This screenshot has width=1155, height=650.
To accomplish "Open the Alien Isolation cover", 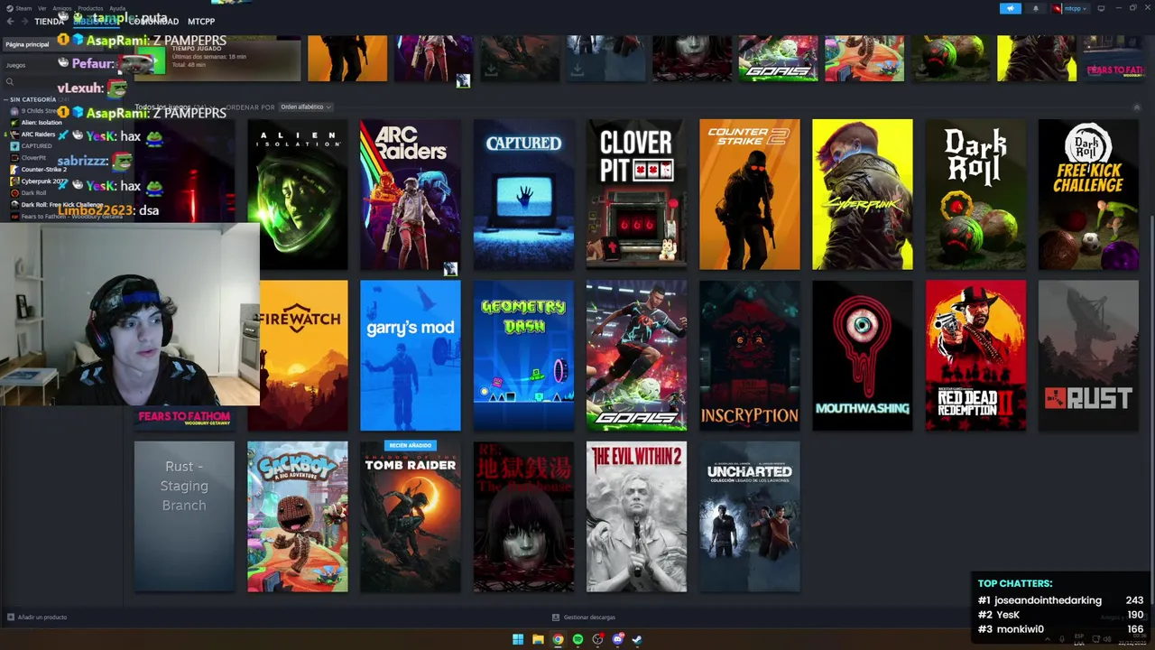I will [298, 195].
